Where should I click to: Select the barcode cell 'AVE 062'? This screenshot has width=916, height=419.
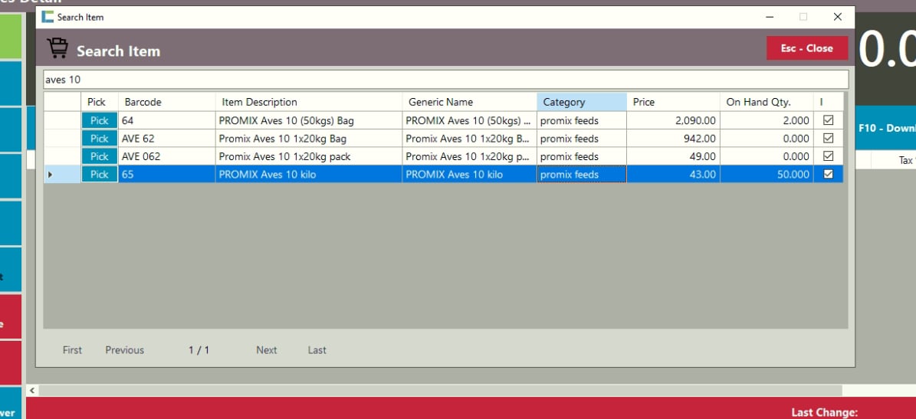(166, 156)
